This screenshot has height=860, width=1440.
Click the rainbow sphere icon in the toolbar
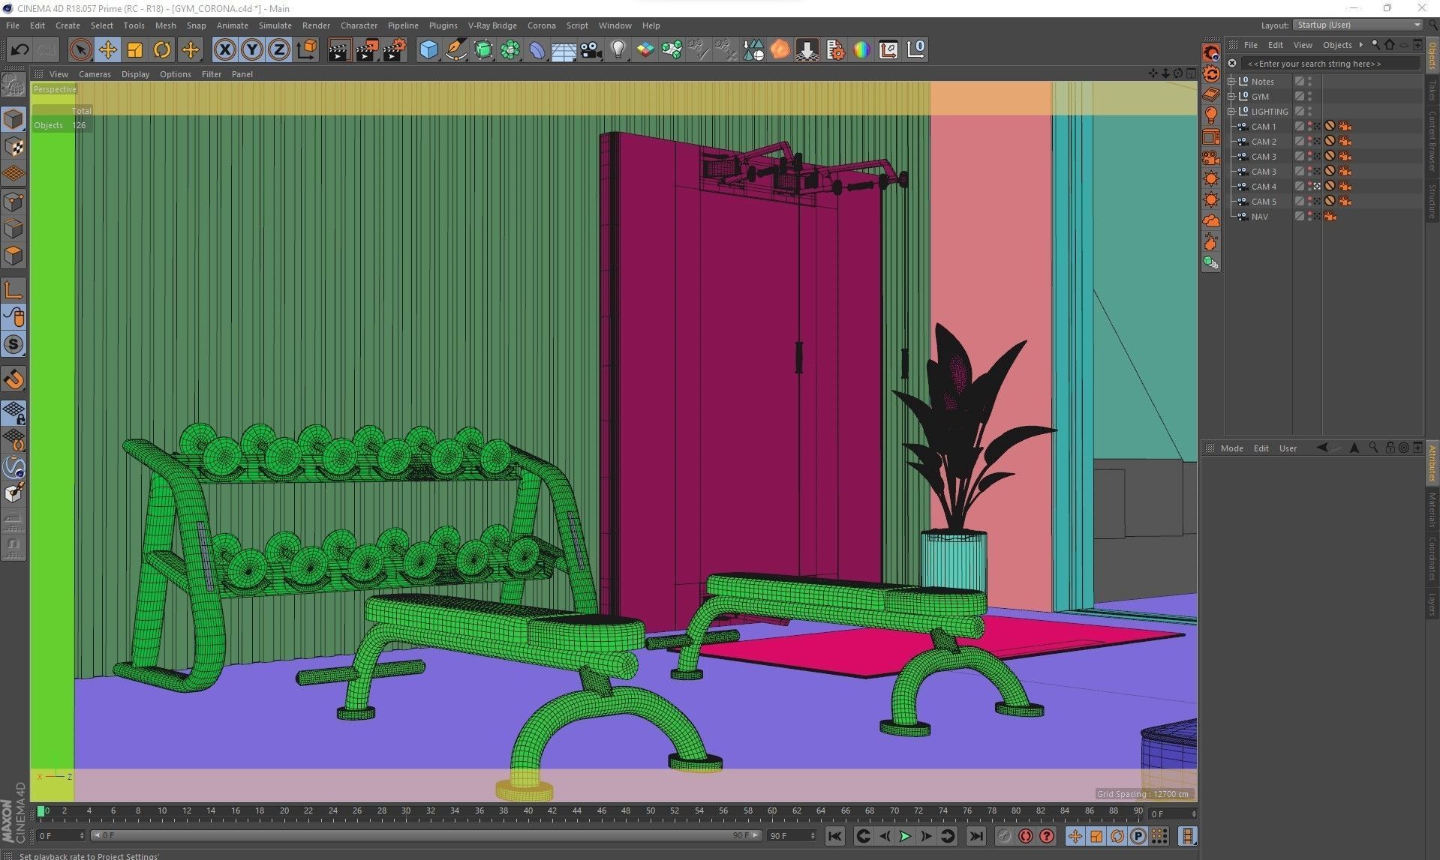[x=861, y=50]
